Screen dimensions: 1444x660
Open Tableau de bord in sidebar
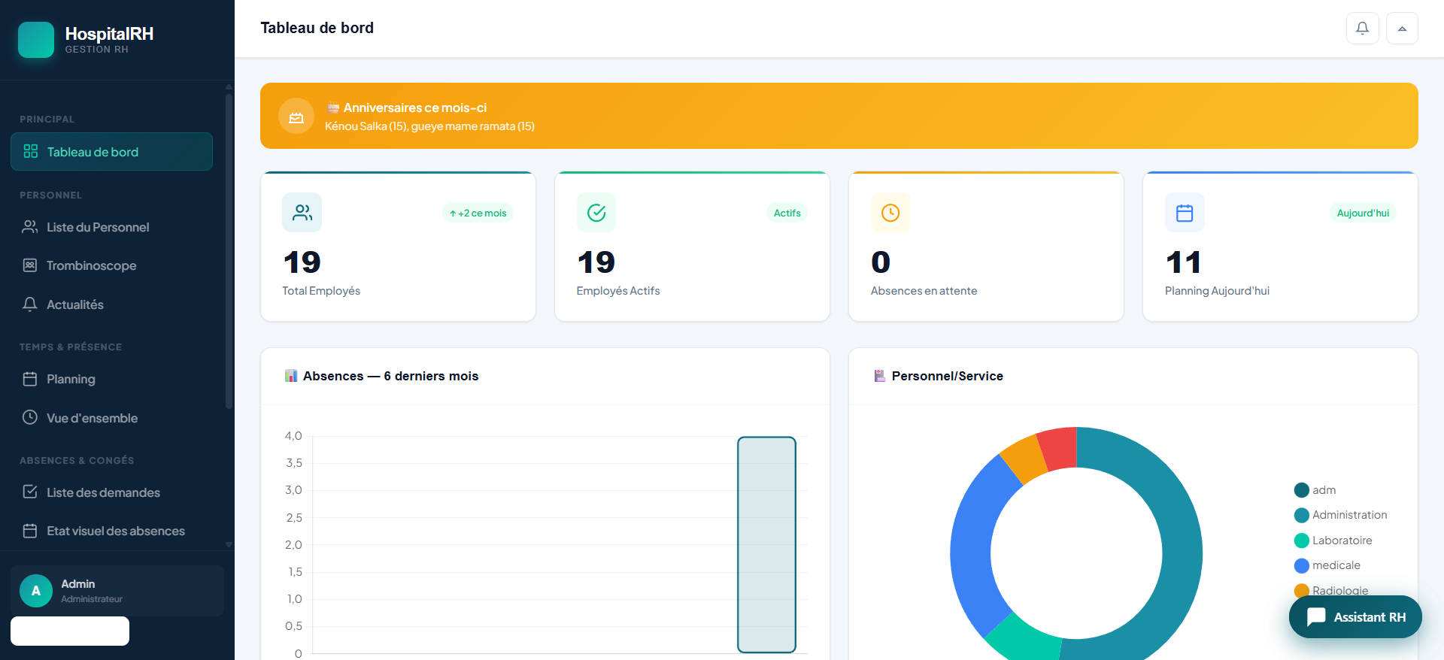(x=111, y=152)
